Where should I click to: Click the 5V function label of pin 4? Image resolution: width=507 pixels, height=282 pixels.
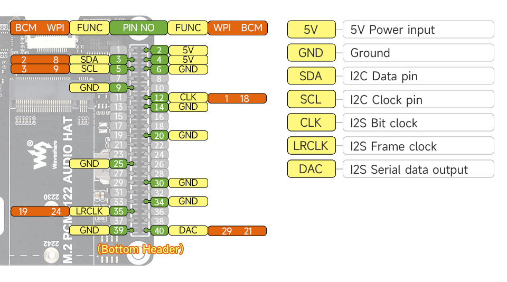click(188, 60)
